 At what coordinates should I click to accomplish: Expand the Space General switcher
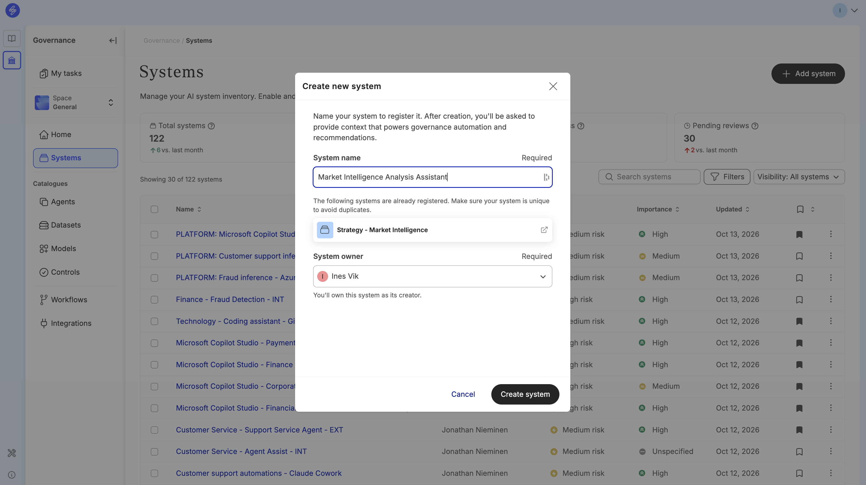pyautogui.click(x=75, y=103)
